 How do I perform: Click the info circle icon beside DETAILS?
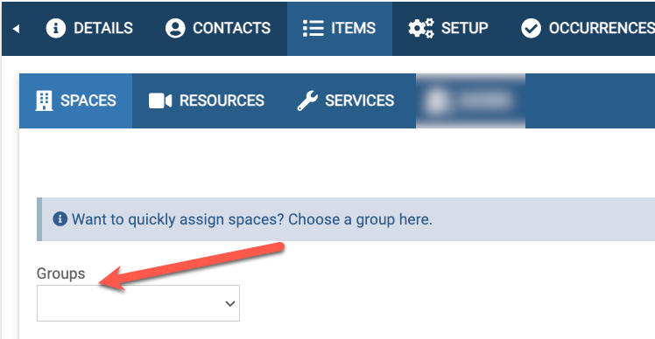point(55,28)
